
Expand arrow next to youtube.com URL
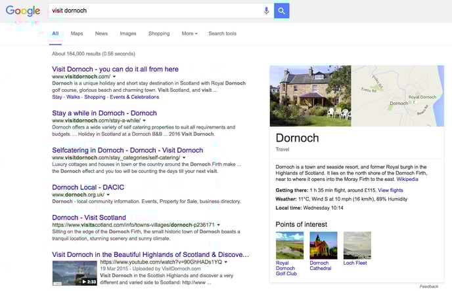tap(226, 262)
